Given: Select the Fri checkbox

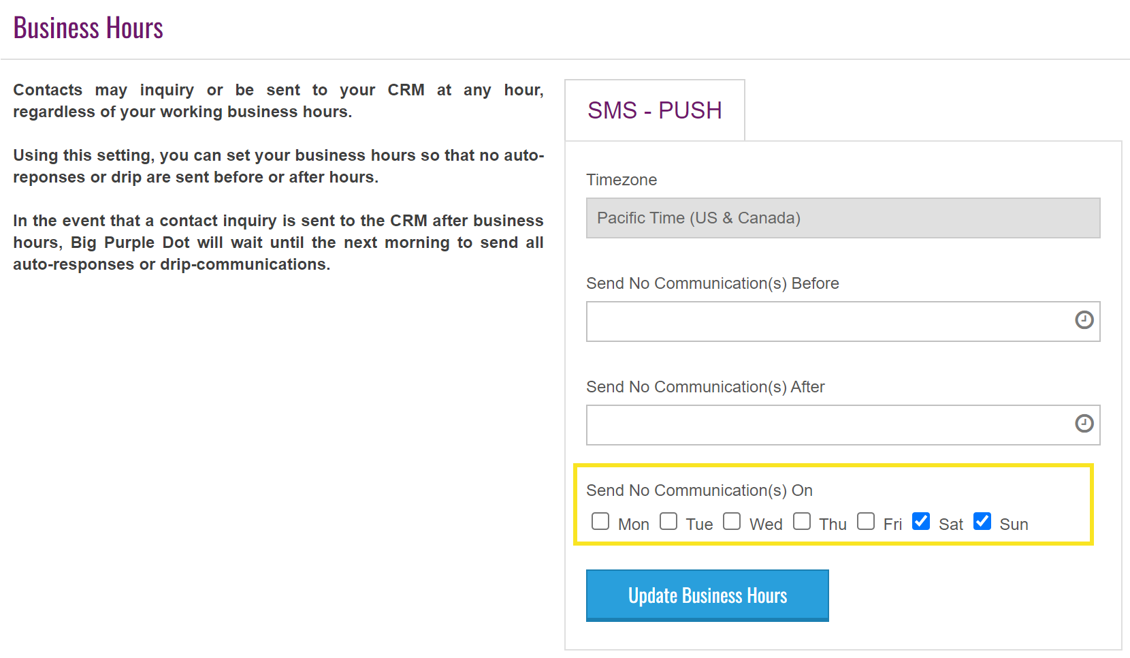Looking at the screenshot, I should pos(866,521).
